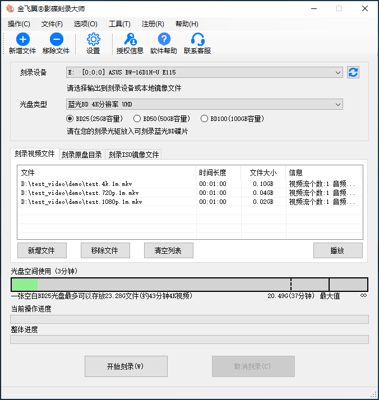The image size is (379, 400).
Task: Switch to 刻录ISO镜像文件 tab
Action: point(133,155)
